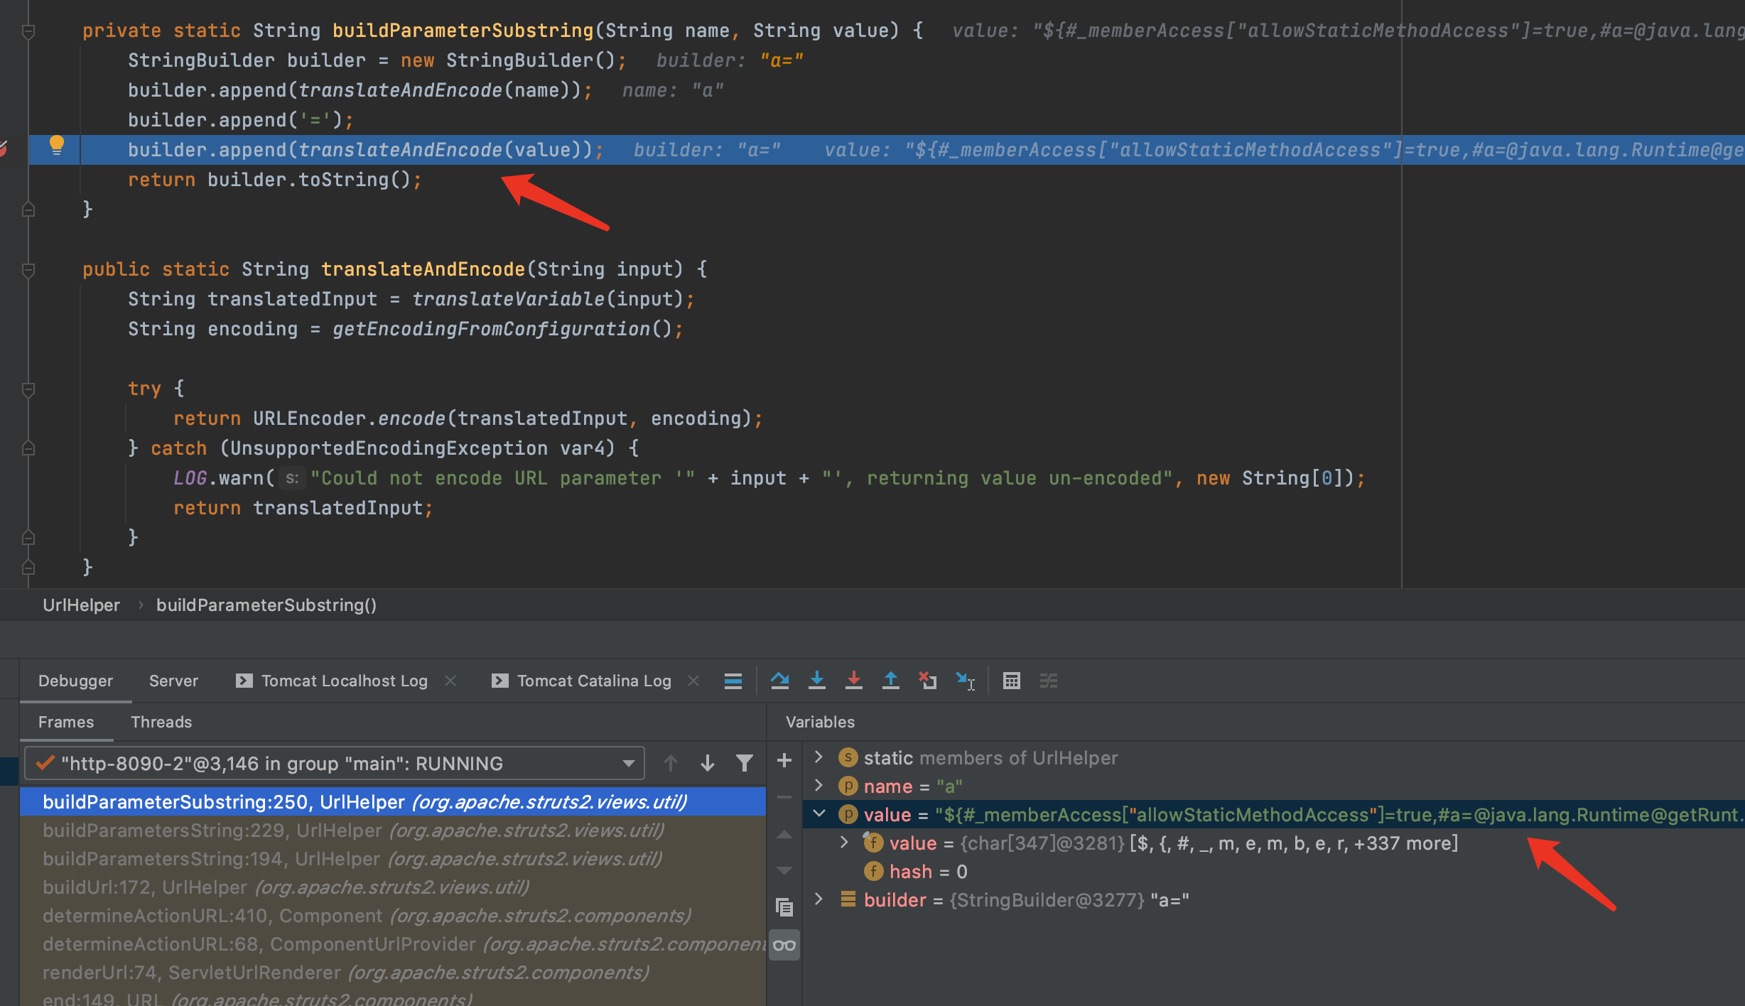Viewport: 1745px width, 1006px height.
Task: Switch to the Threads tab
Action: [x=161, y=722]
